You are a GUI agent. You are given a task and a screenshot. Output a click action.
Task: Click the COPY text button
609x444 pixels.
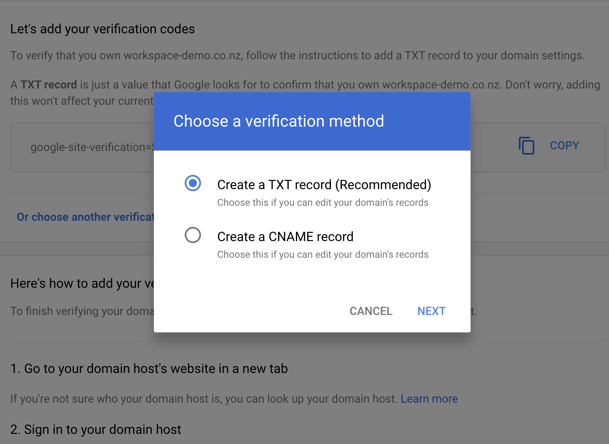point(564,146)
